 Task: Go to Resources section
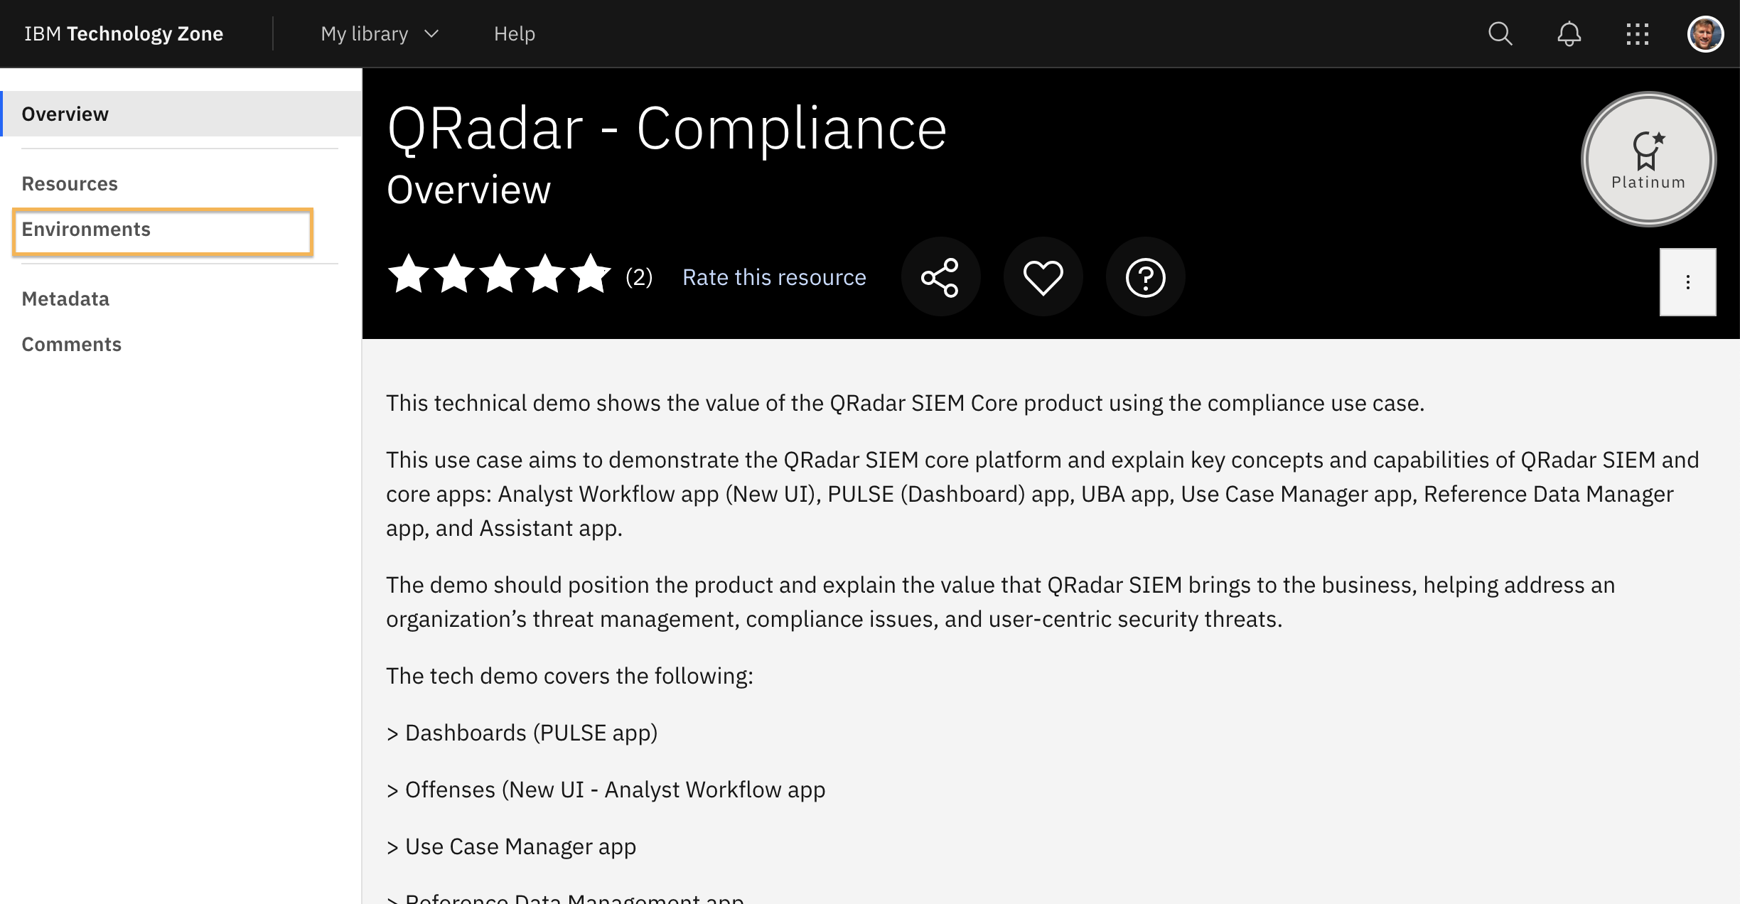pyautogui.click(x=70, y=183)
